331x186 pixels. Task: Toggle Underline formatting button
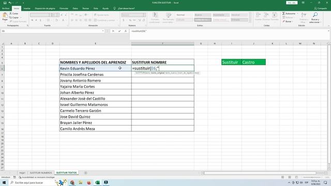(x=40, y=20)
